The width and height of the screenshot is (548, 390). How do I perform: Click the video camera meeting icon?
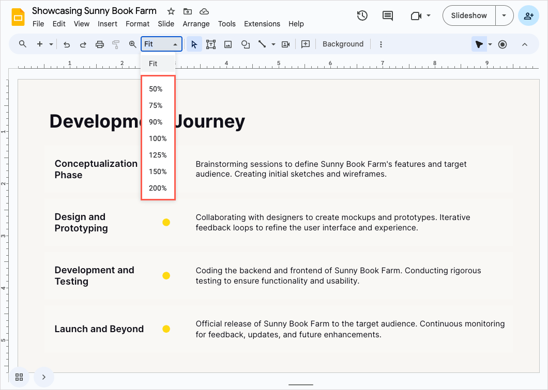pos(416,15)
